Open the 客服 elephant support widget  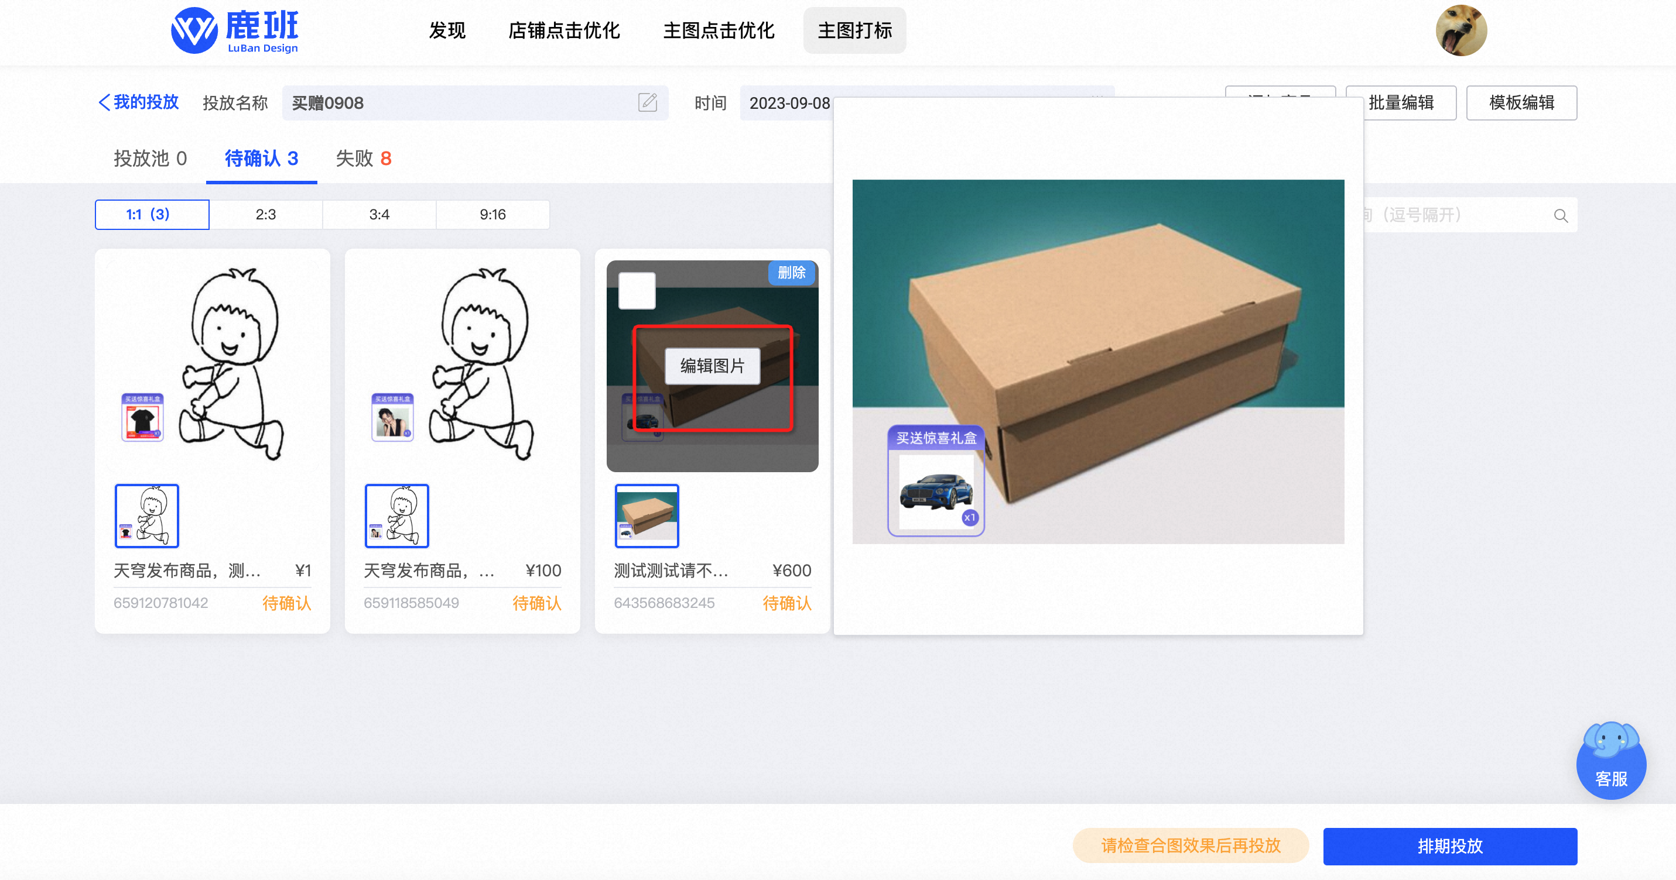1611,760
